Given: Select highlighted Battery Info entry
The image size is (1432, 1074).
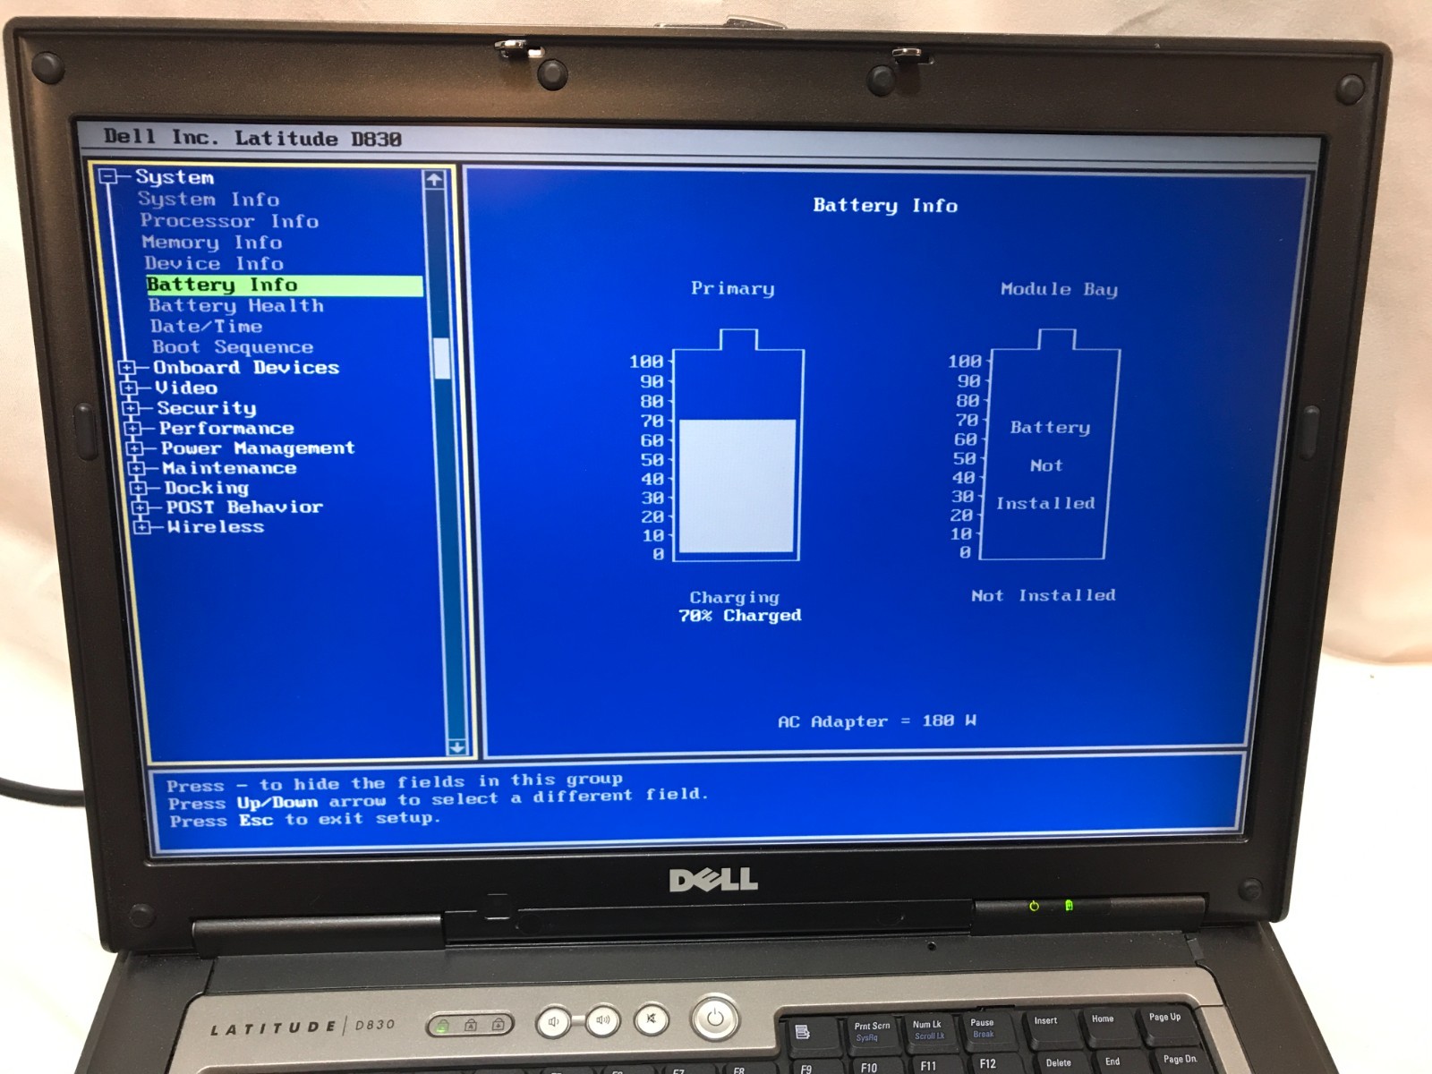Looking at the screenshot, I should 284,286.
